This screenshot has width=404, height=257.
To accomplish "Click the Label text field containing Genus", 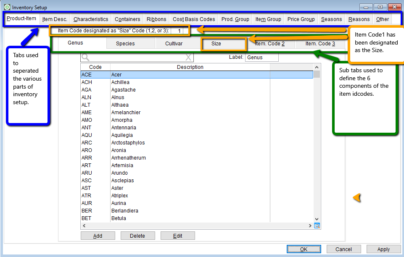I will tap(261, 58).
